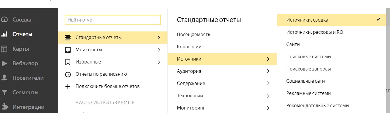Select Стандартные отчеты menu entry
Screen dimensions: 390x113
[113, 38]
